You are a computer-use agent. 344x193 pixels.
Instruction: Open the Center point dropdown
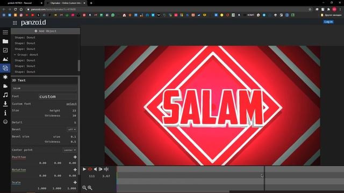(x=69, y=150)
